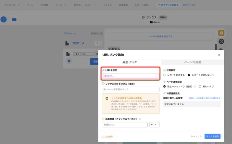The height and width of the screenshot is (144, 232).
Task: Open the CV menu item in top bar
Action: click(44, 5)
